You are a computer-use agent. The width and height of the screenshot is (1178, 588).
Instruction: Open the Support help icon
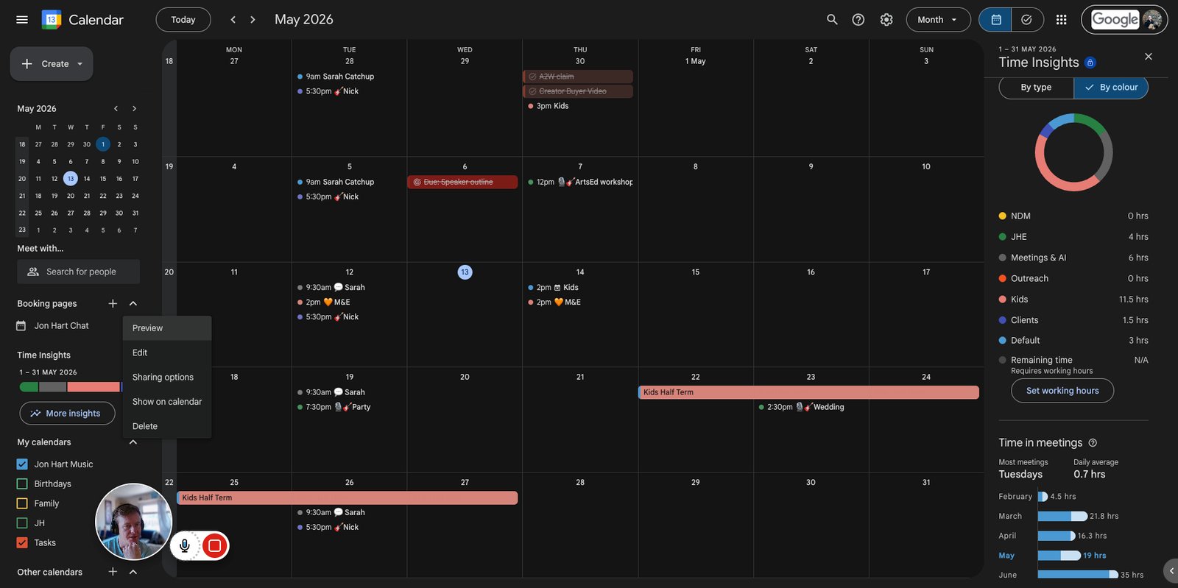tap(858, 20)
